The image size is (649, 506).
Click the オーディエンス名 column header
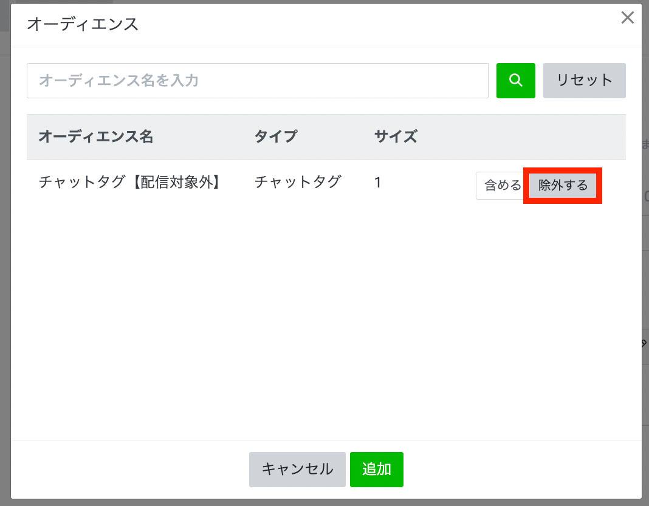(x=95, y=137)
